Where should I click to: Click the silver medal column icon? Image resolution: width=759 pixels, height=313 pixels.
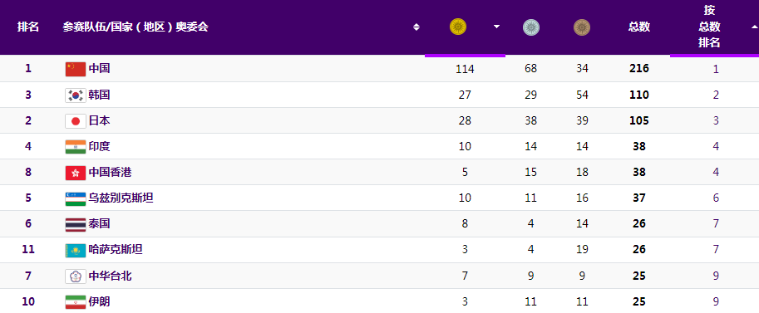click(x=531, y=27)
